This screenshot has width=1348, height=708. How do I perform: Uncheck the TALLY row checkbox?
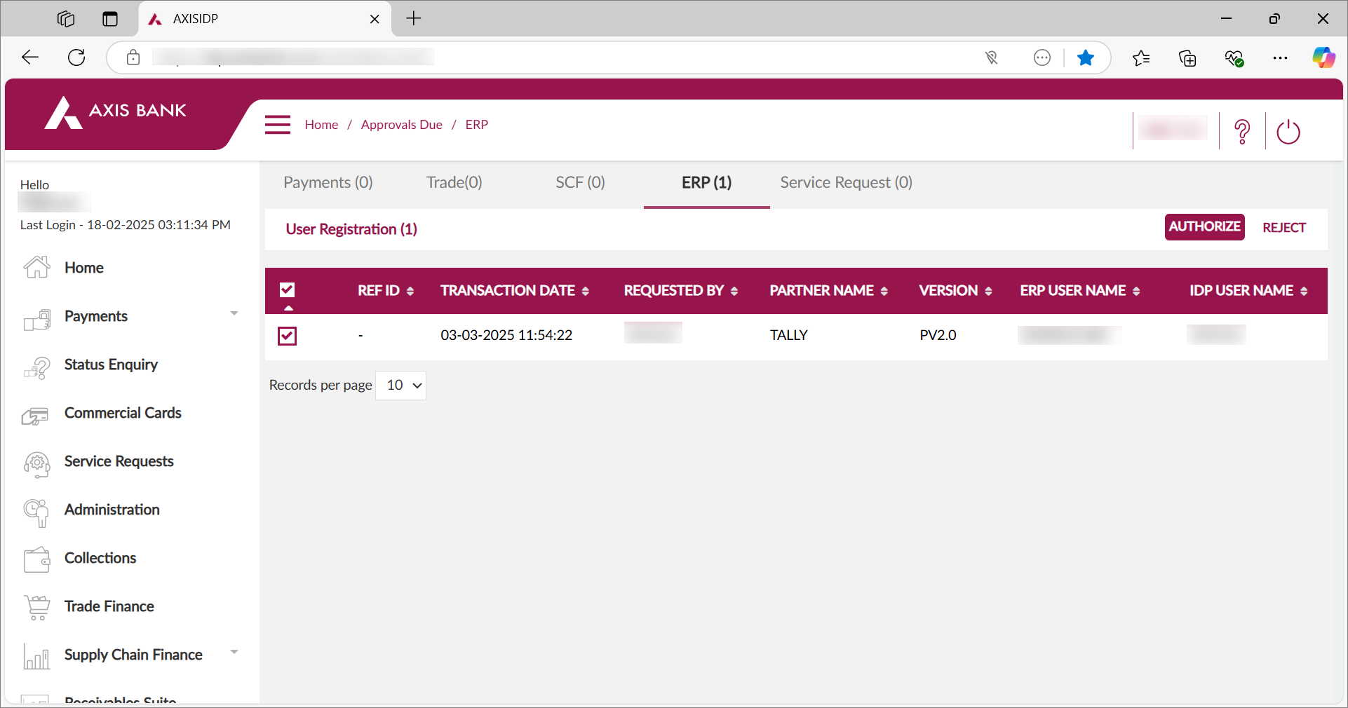click(x=288, y=336)
